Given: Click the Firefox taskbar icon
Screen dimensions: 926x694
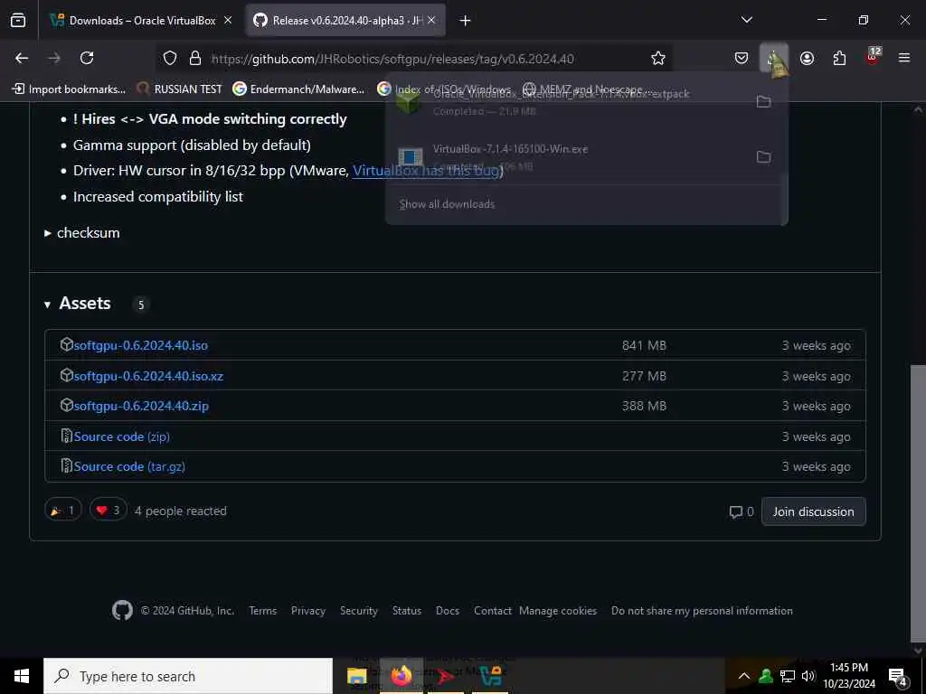Looking at the screenshot, I should [x=401, y=676].
